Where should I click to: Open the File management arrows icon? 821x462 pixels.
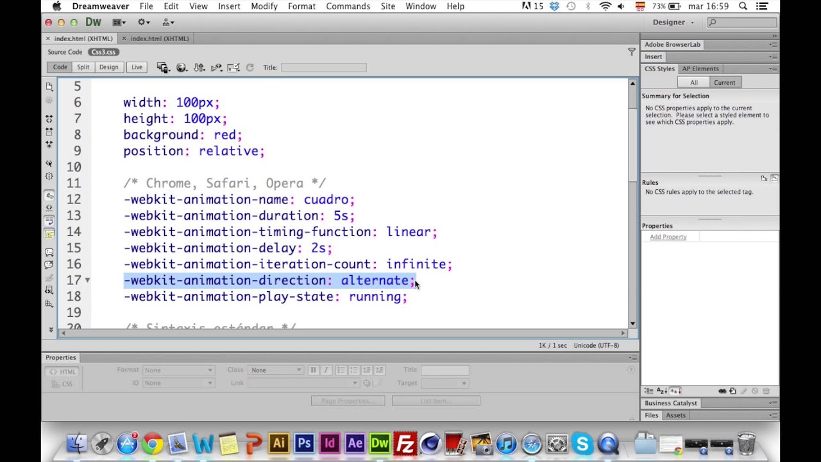(x=199, y=67)
